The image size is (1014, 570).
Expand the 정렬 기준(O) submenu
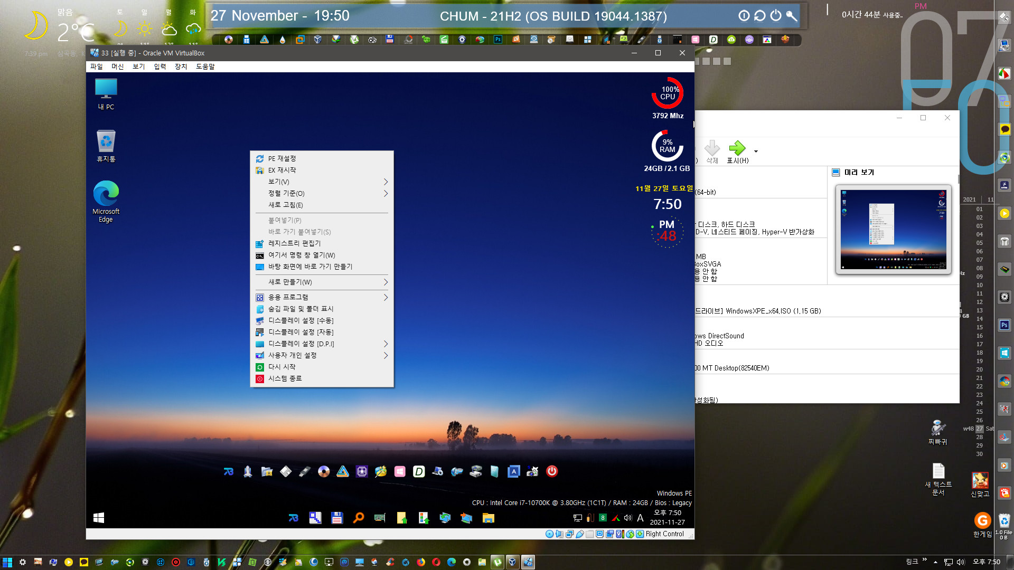tap(322, 193)
